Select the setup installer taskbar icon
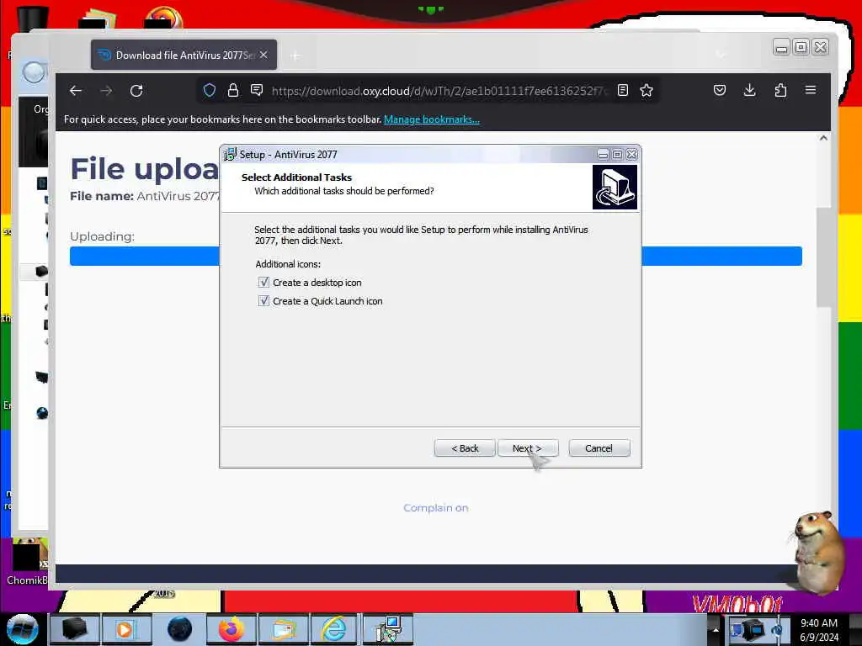Screen dimensions: 862x646 pyautogui.click(x=388, y=629)
